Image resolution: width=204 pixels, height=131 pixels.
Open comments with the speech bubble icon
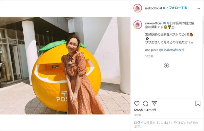[x=145, y=103]
